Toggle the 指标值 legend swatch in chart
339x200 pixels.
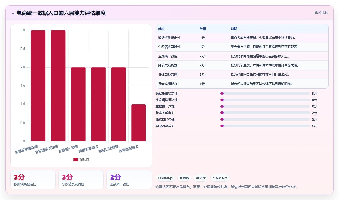(76, 160)
